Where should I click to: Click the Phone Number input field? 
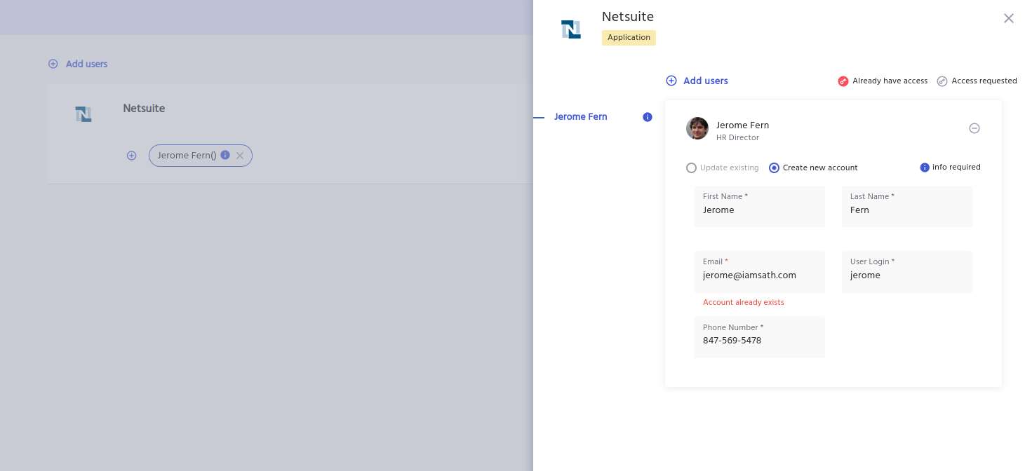[759, 341]
